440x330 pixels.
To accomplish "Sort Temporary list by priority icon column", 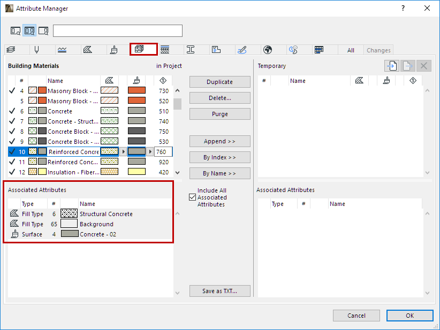I will [413, 81].
